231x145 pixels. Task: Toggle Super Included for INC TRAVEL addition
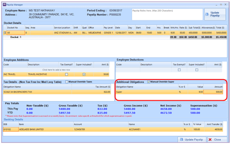pos(84,74)
